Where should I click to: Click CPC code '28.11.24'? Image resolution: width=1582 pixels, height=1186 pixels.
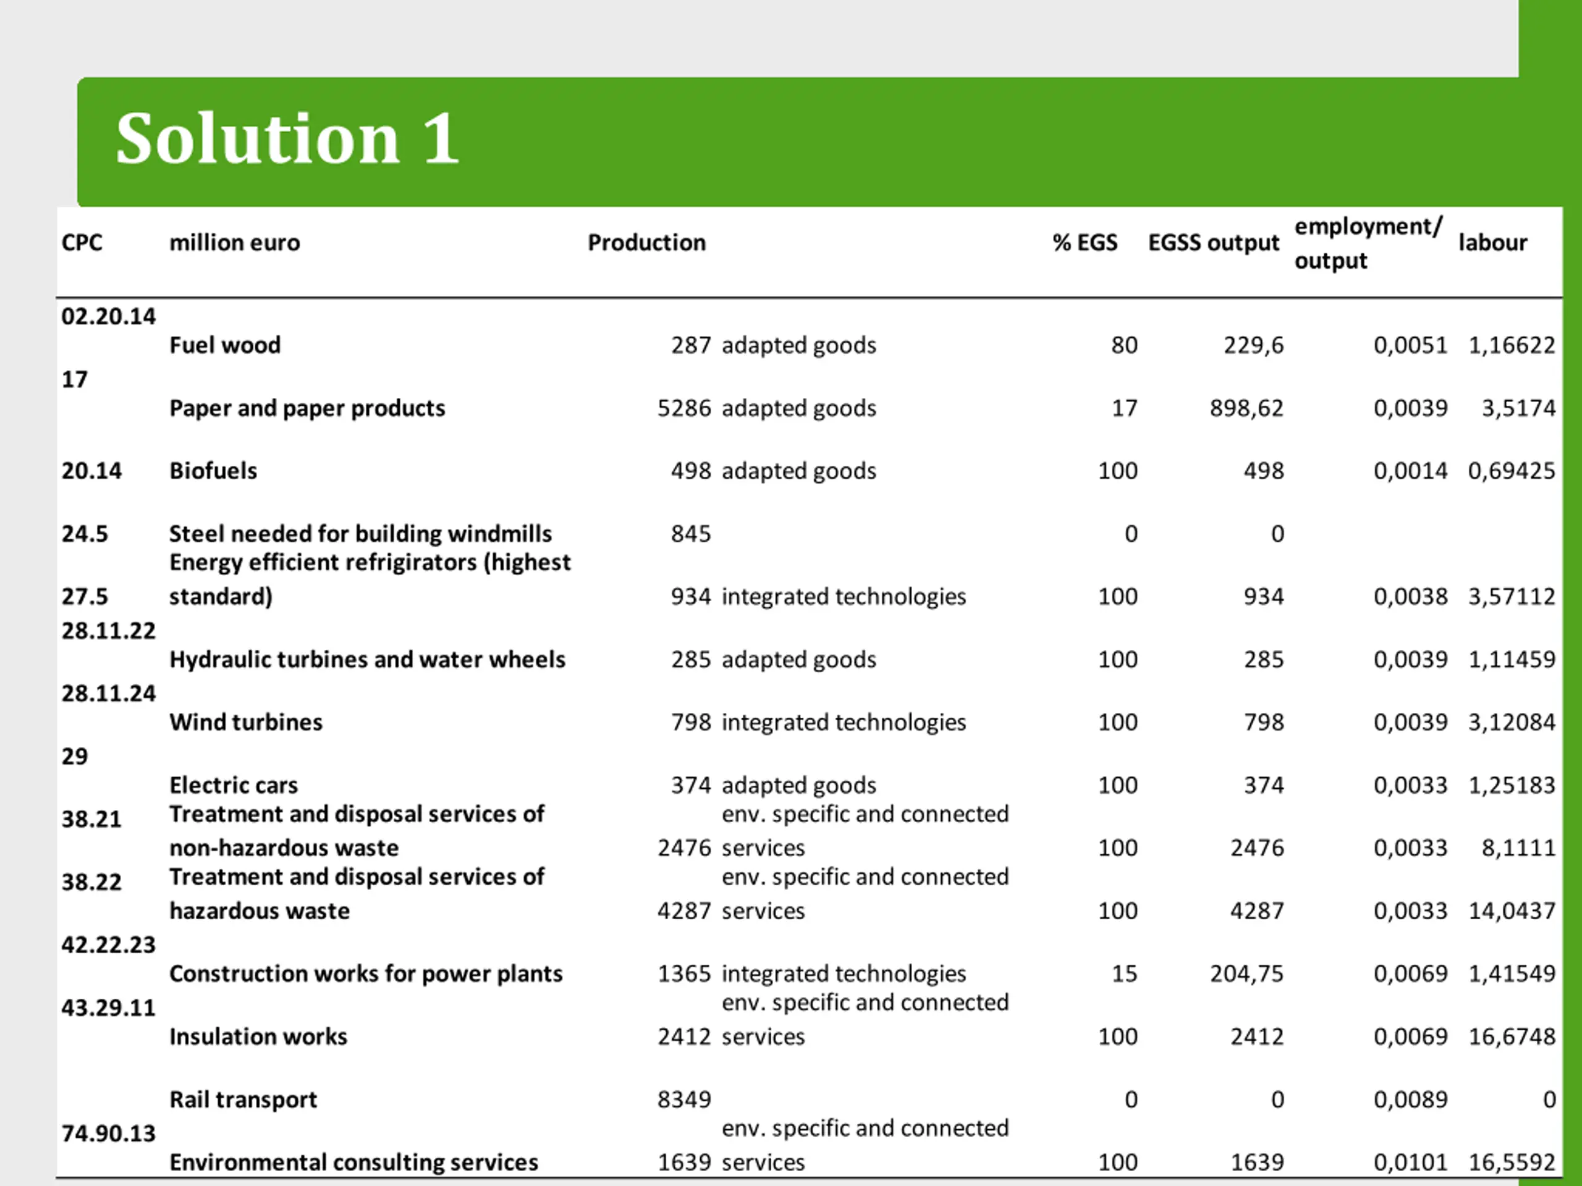point(108,694)
